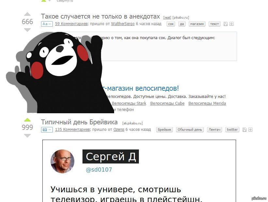268x202 pixels.
Task: Open post title 'Типичный день Брейвика'
Action: (x=79, y=122)
